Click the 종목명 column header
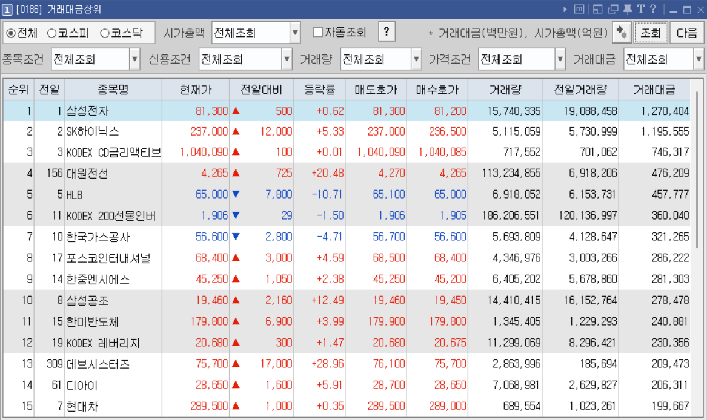The width and height of the screenshot is (707, 420). coord(113,90)
